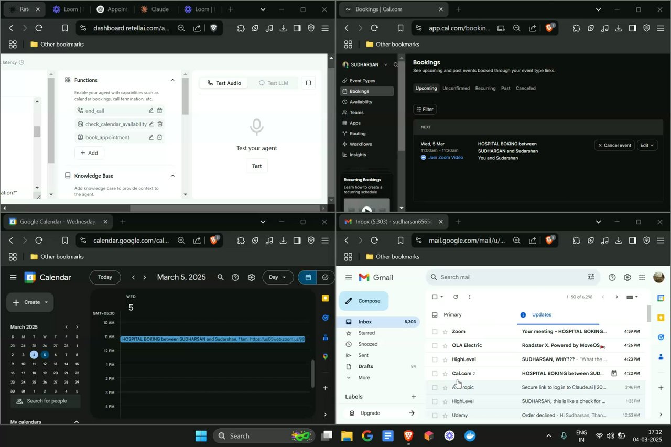Open the Create button dropdown arrow
This screenshot has height=447, width=671.
point(46,302)
